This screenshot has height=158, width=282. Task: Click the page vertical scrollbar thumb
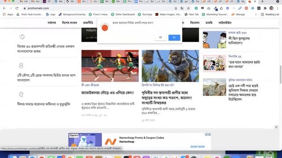[x=280, y=74]
